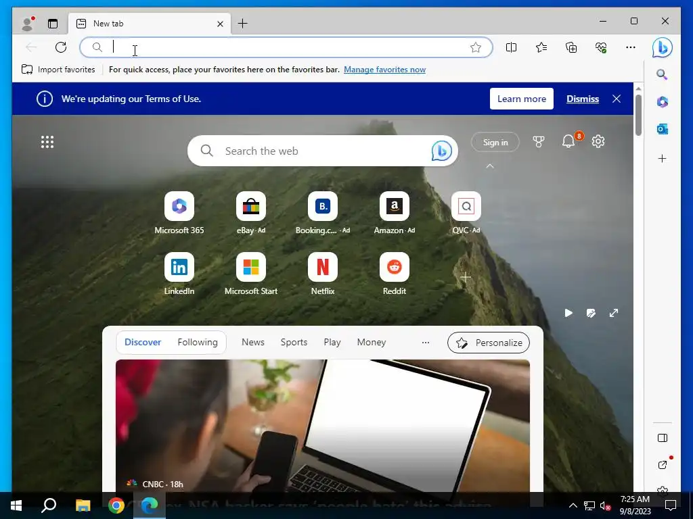This screenshot has width=693, height=519.
Task: Show hidden system tray icons
Action: (x=573, y=505)
